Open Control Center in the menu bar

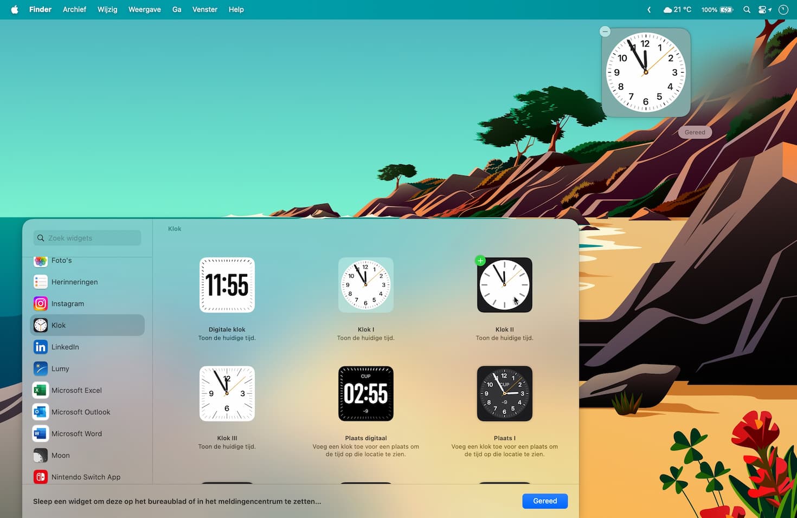764,9
